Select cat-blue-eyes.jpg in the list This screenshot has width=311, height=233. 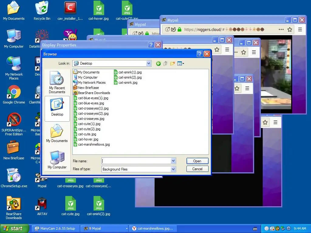tap(89, 103)
